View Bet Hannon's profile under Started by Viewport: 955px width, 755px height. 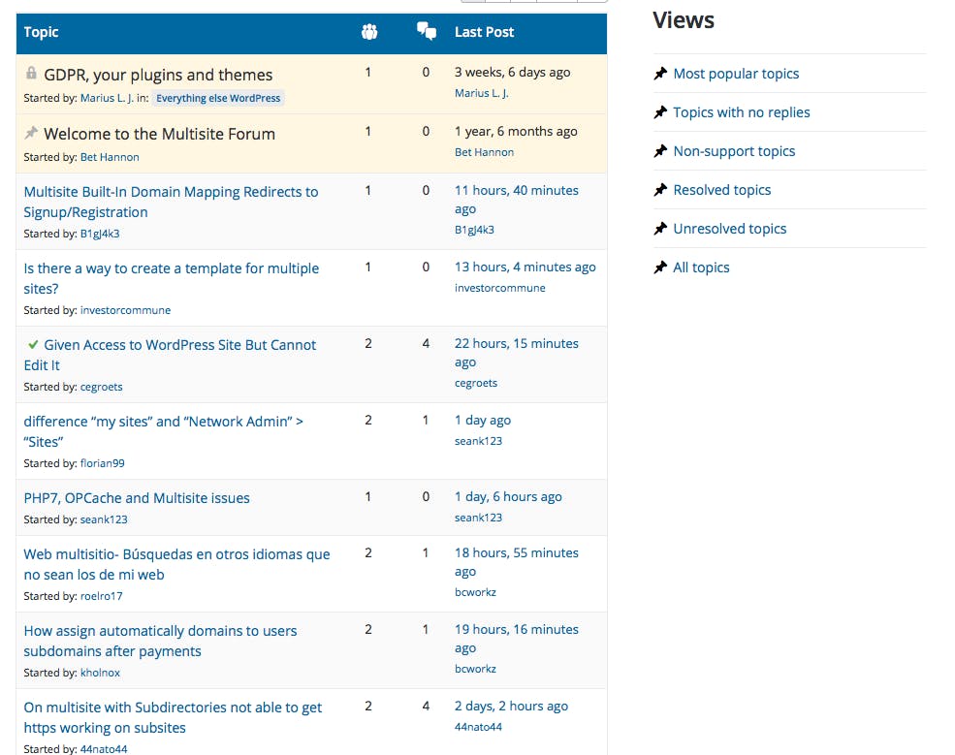pyautogui.click(x=110, y=157)
